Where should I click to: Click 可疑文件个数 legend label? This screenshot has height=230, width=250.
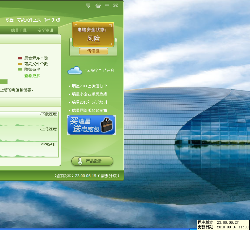pos(36,64)
